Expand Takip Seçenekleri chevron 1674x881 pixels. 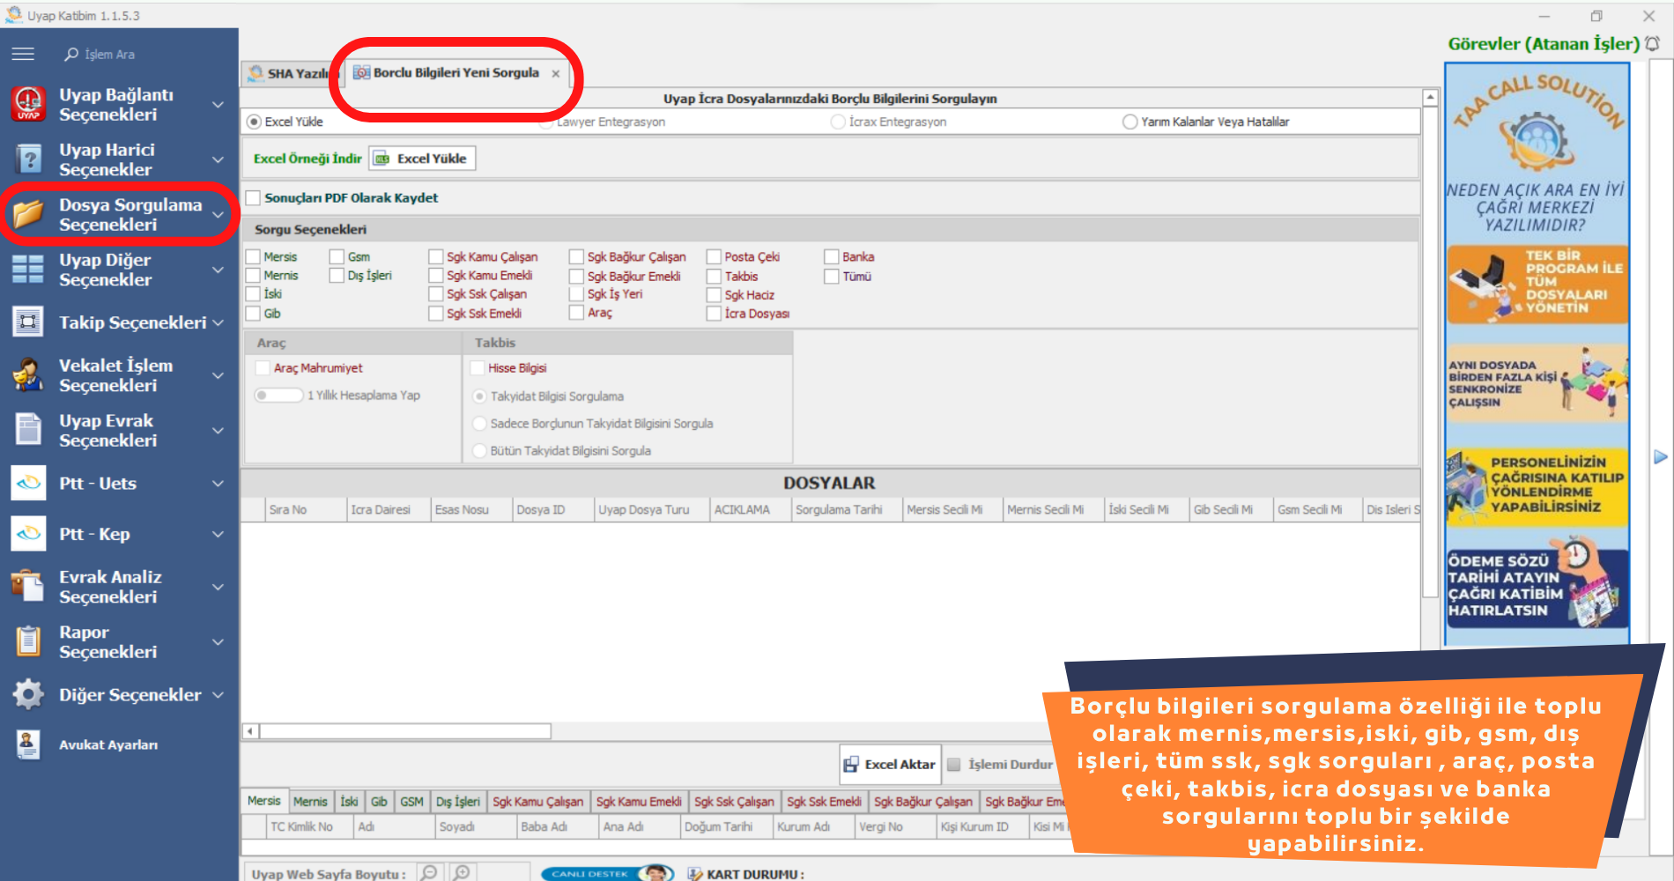tap(218, 322)
